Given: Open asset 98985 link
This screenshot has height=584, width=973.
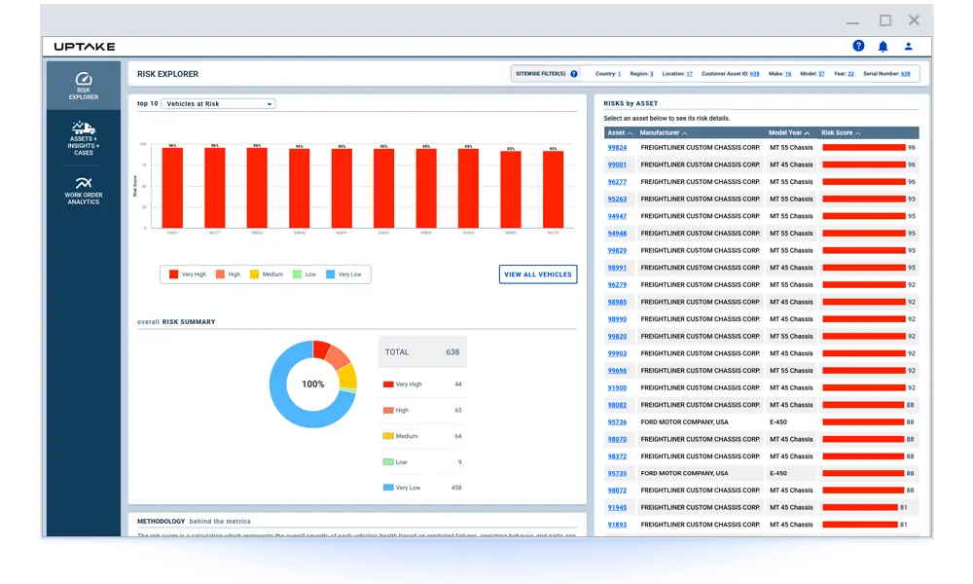Looking at the screenshot, I should 617,303.
